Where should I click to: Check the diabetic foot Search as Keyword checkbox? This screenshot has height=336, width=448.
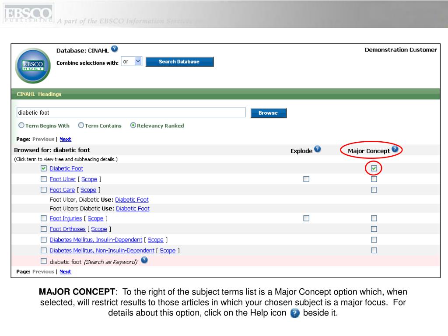(43, 261)
